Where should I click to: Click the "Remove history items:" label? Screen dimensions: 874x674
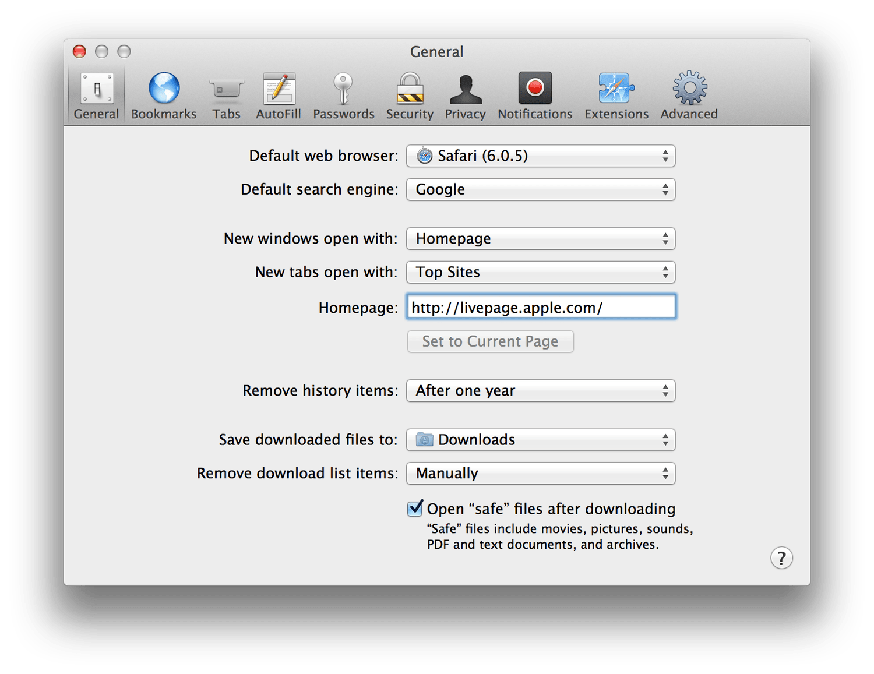320,391
